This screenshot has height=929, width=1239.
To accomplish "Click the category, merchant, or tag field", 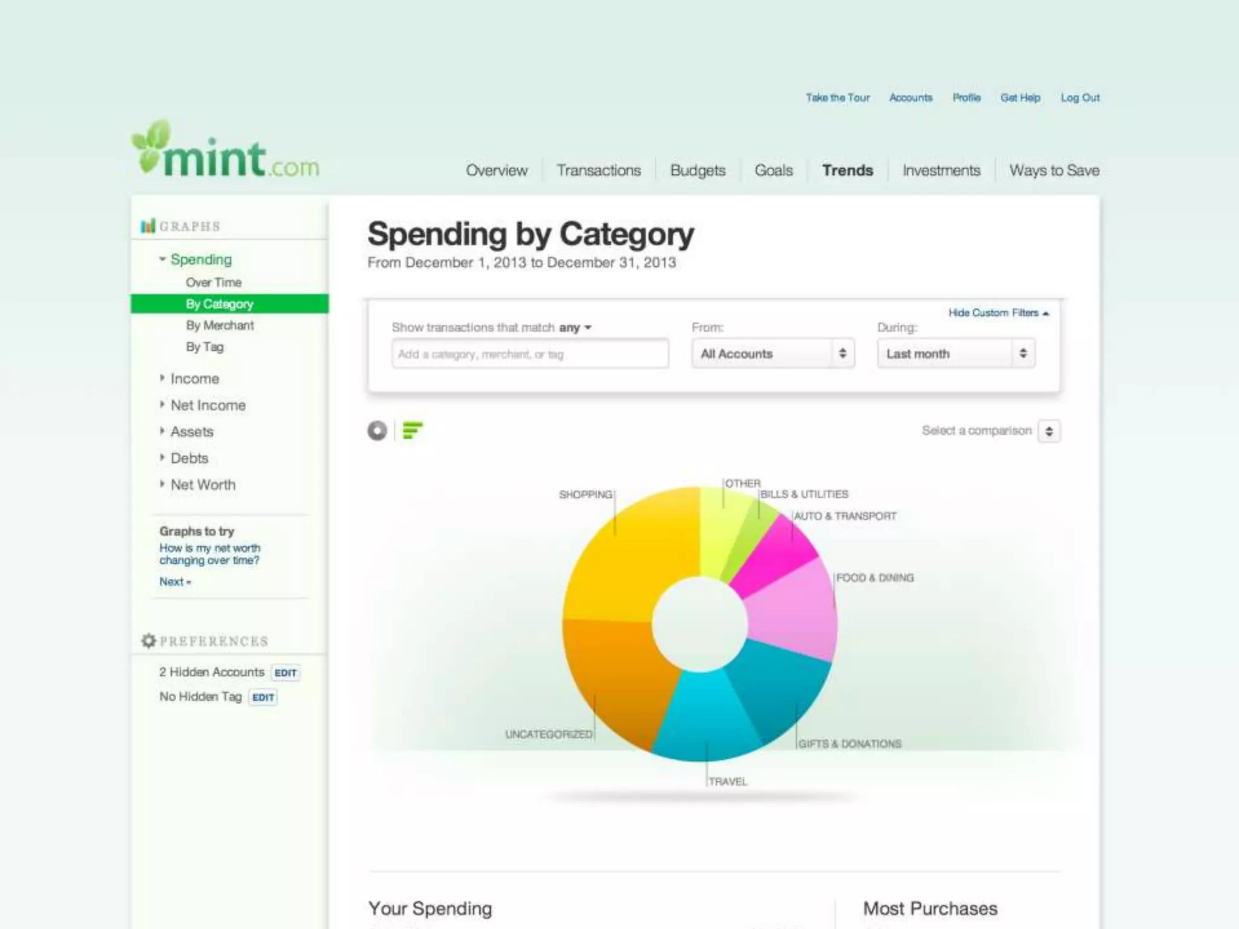I will point(530,354).
